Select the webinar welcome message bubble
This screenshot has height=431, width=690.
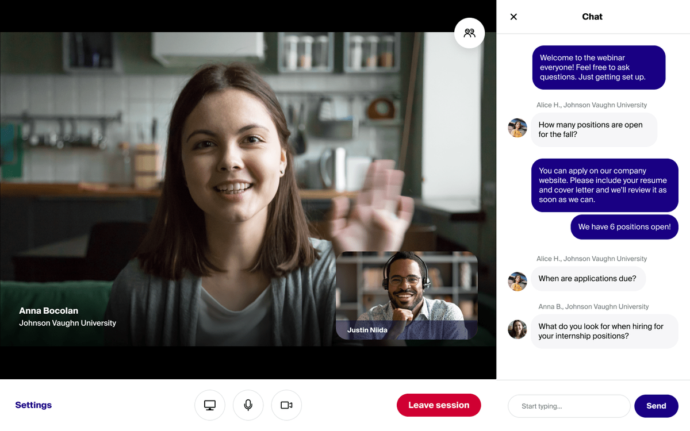point(599,67)
